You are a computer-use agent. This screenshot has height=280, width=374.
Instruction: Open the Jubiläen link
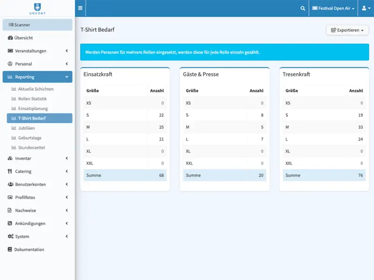pyautogui.click(x=40, y=128)
